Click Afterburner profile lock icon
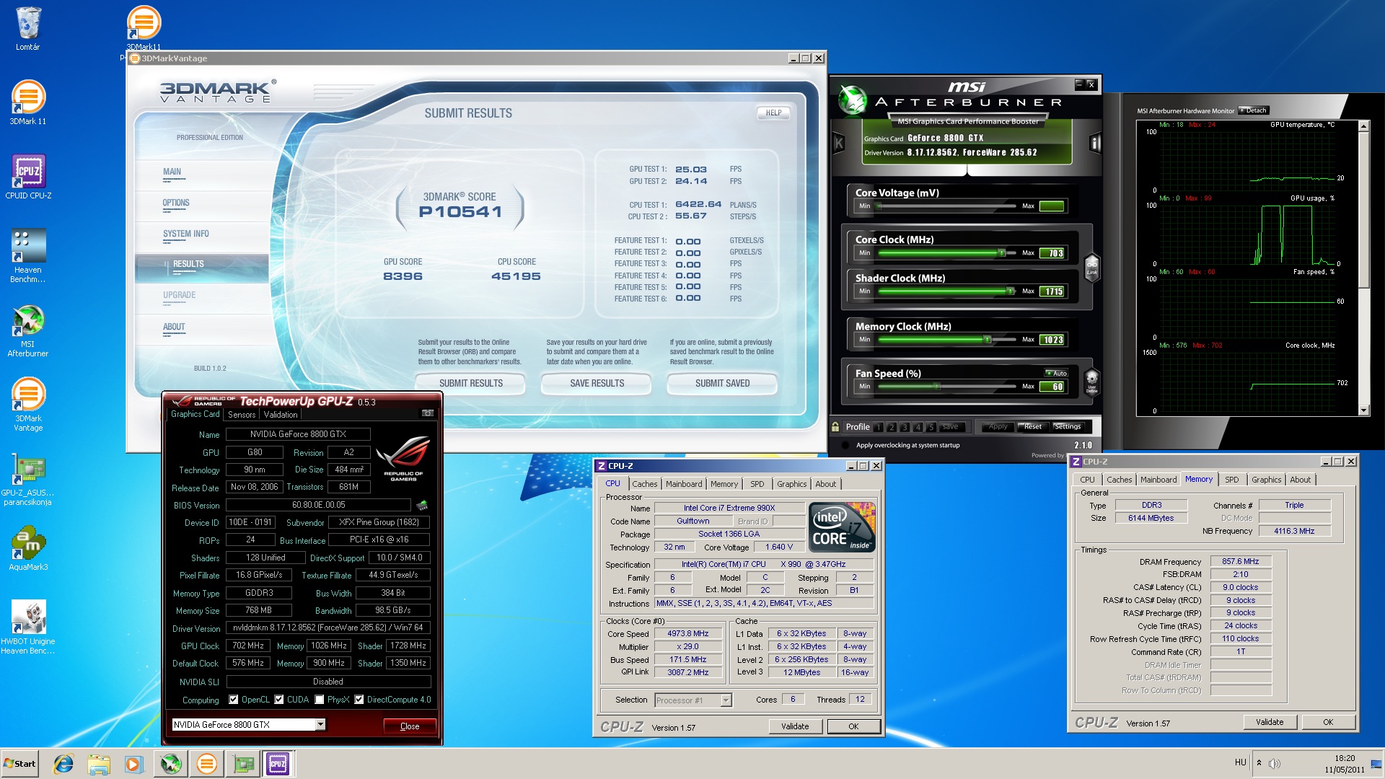The width and height of the screenshot is (1385, 779). 835,426
